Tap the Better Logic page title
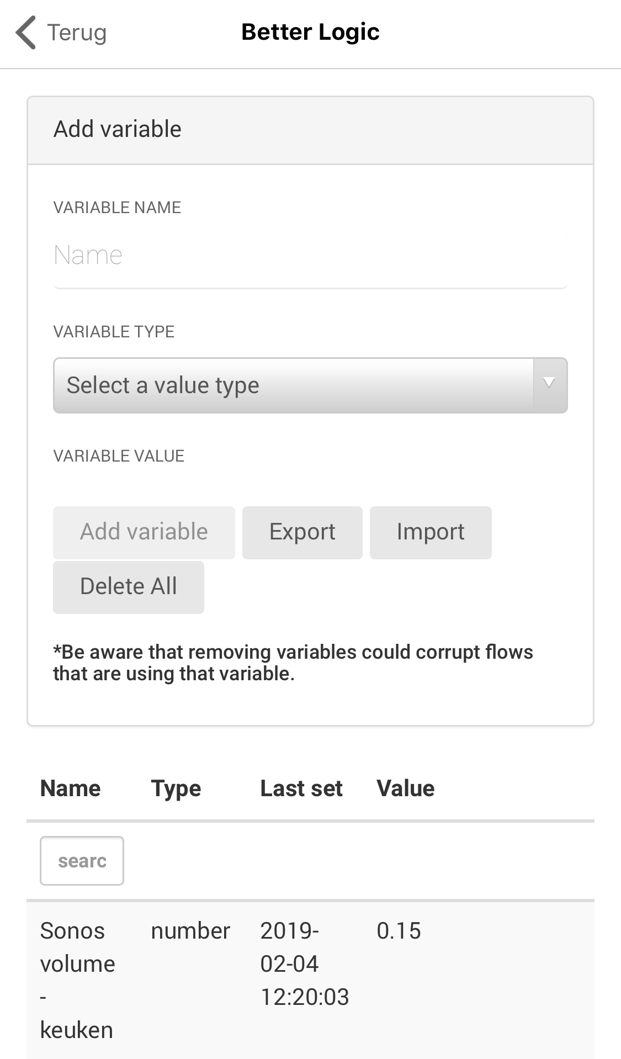Screen dimensions: 621x1059 310,32
